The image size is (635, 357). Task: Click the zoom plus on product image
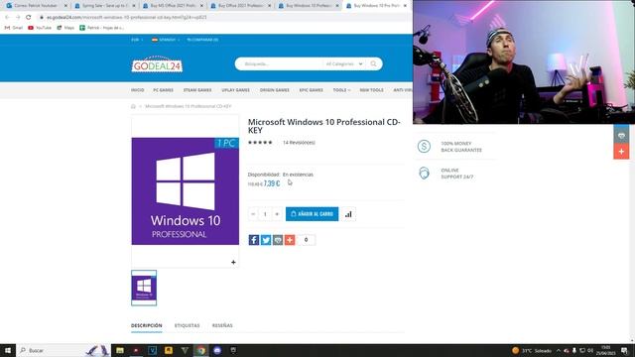(233, 262)
